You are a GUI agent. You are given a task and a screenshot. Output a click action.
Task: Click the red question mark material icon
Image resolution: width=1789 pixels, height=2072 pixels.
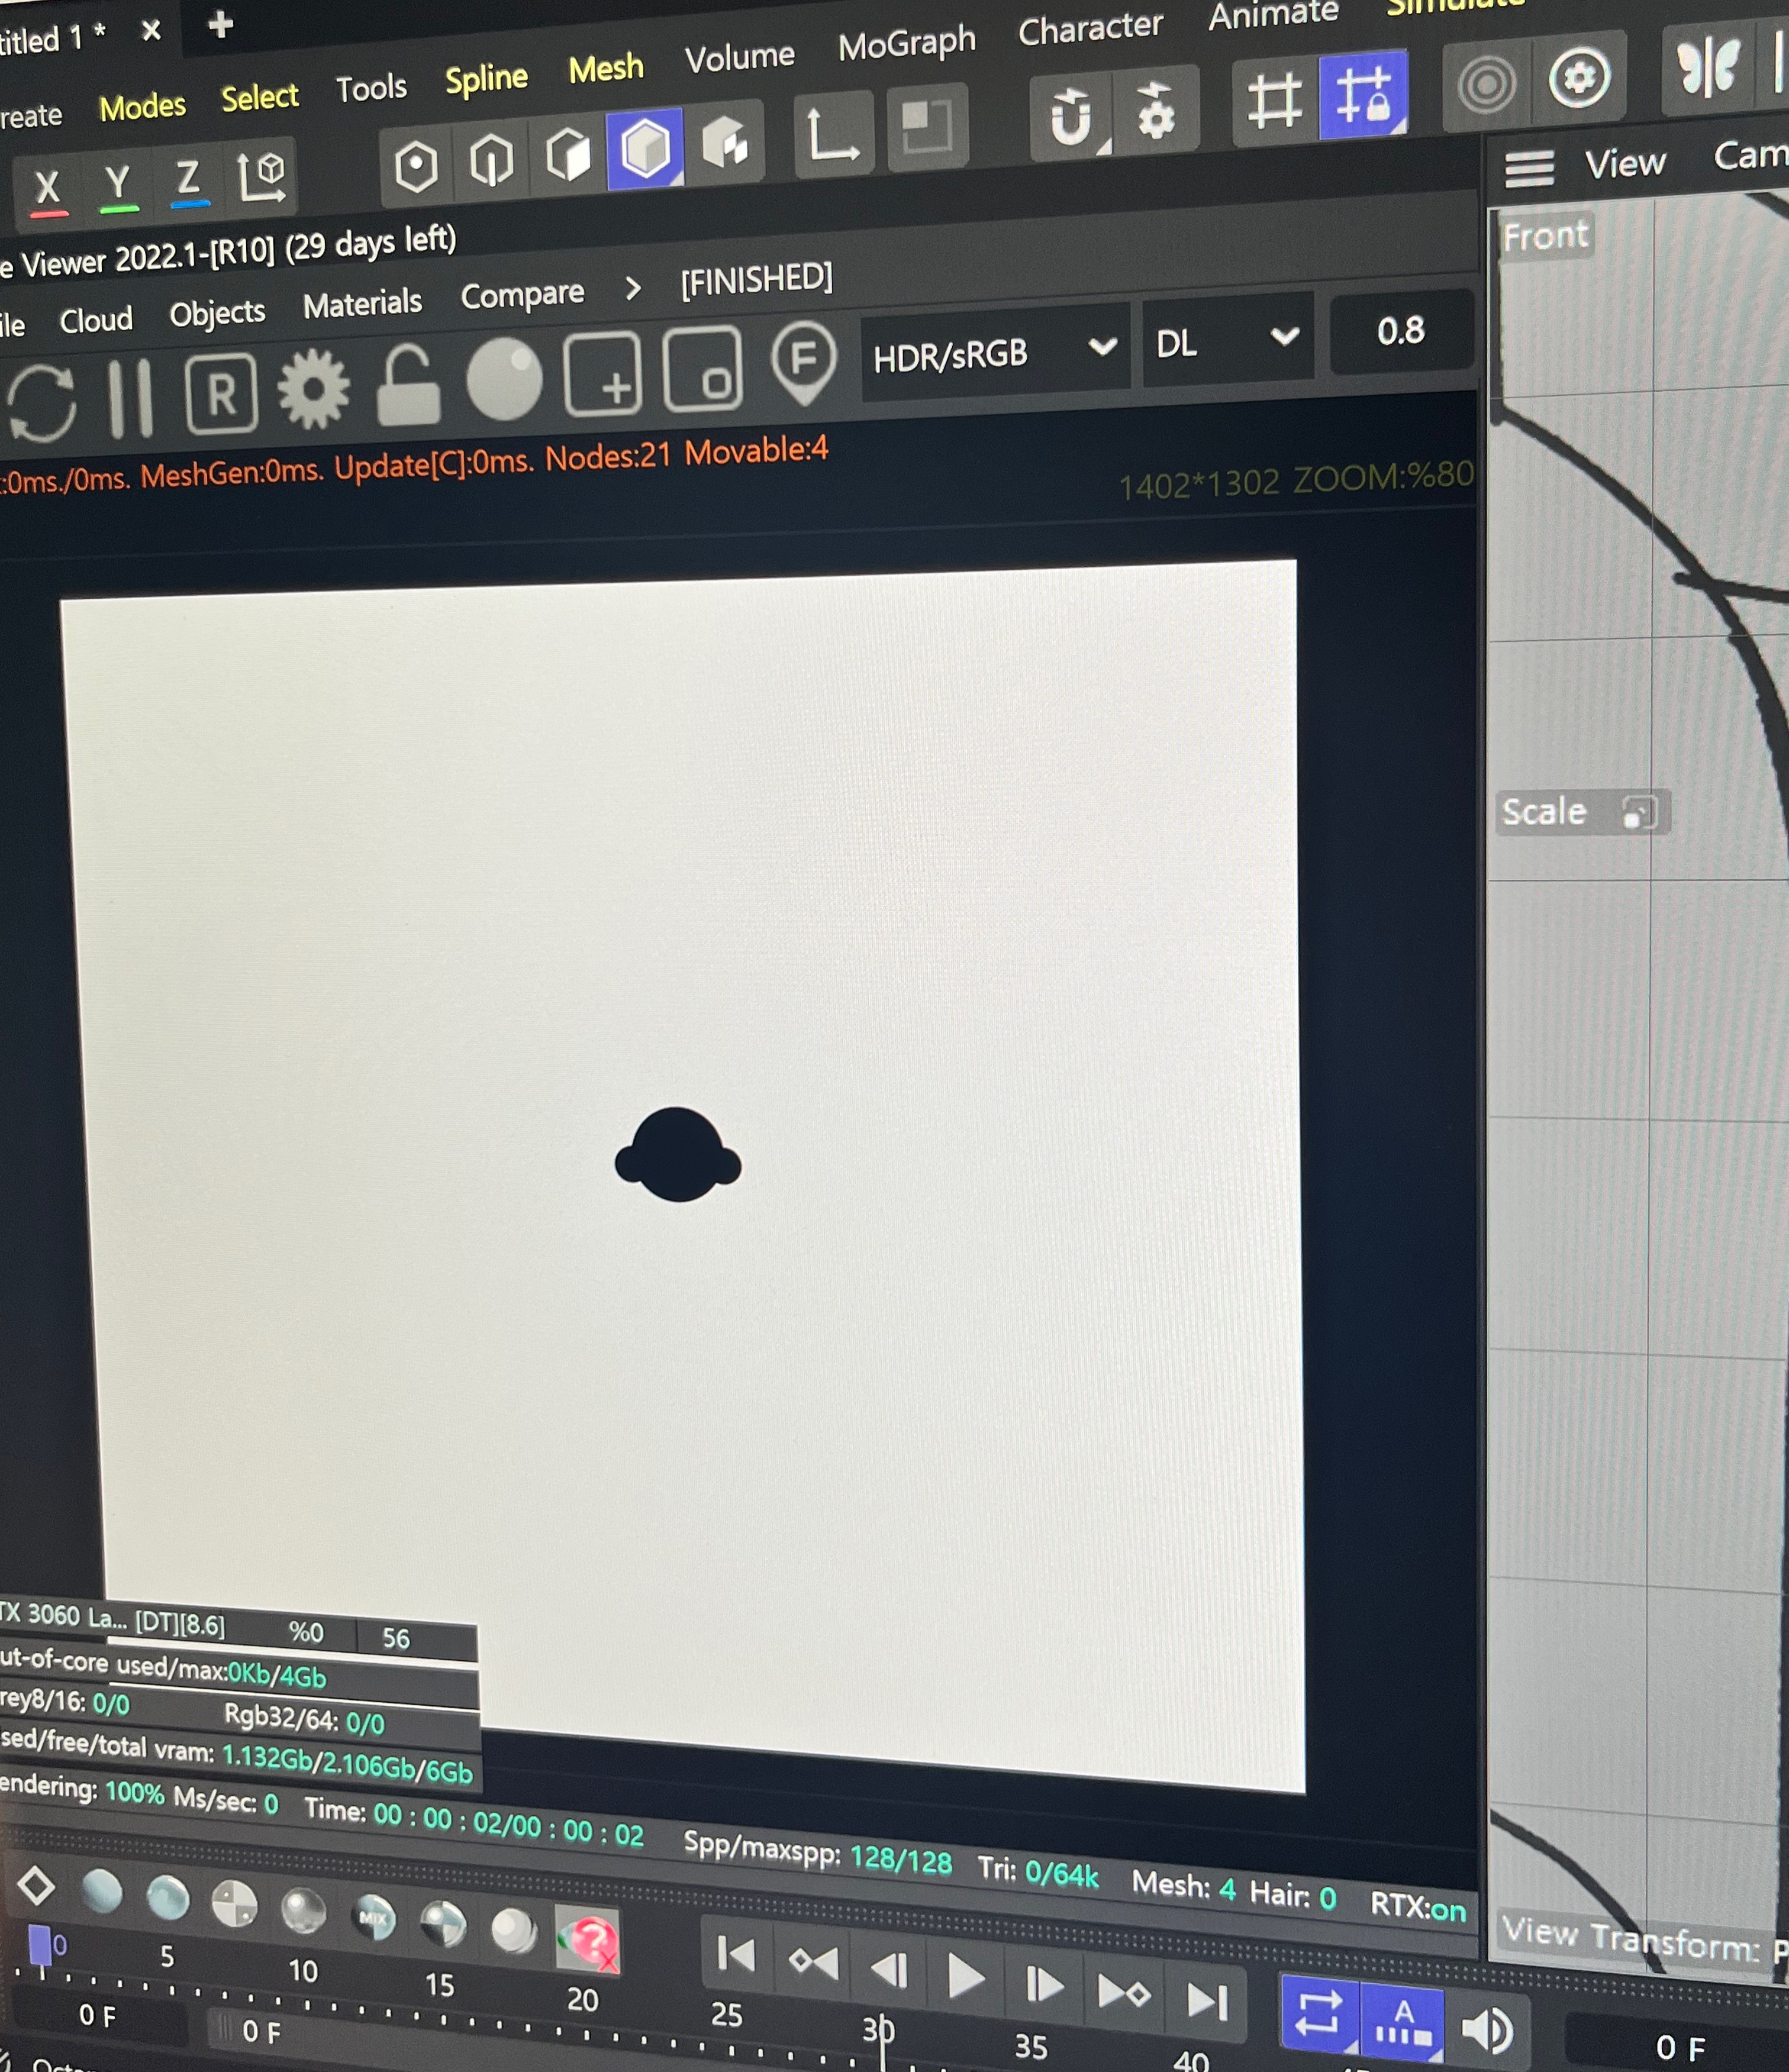(588, 1940)
